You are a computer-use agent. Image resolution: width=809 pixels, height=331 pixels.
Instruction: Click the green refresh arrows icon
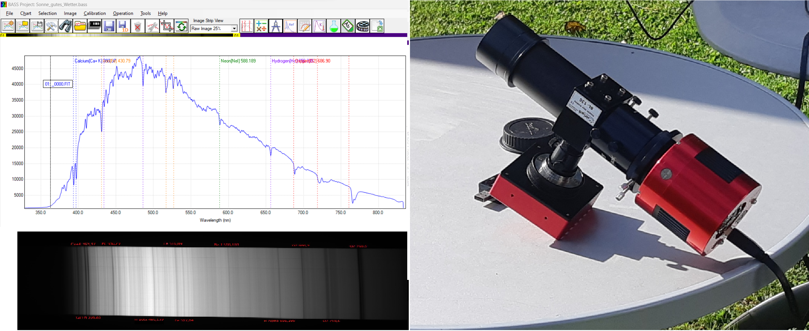pos(181,26)
